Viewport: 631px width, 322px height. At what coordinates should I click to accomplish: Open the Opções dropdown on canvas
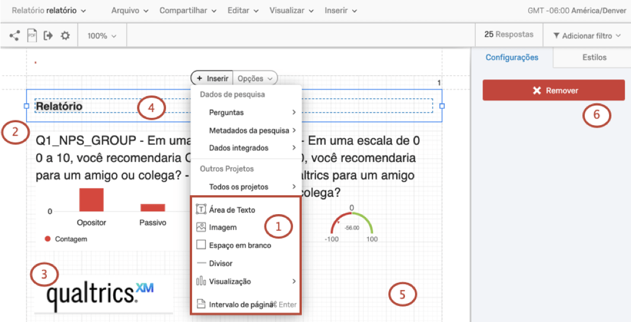click(x=255, y=78)
